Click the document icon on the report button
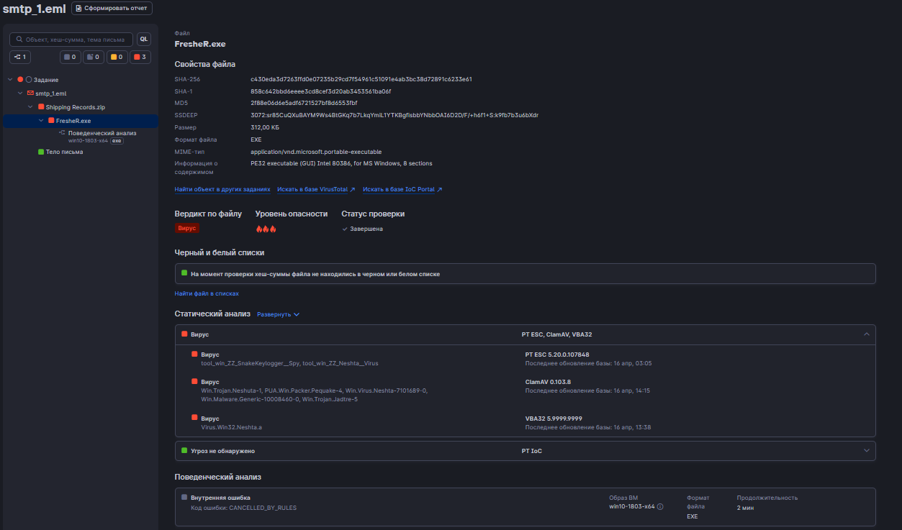 79,8
